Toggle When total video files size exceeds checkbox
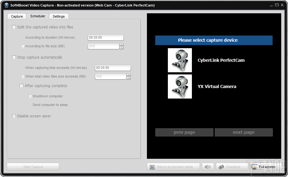Viewport: 288px width, 177px height. coord(23,76)
